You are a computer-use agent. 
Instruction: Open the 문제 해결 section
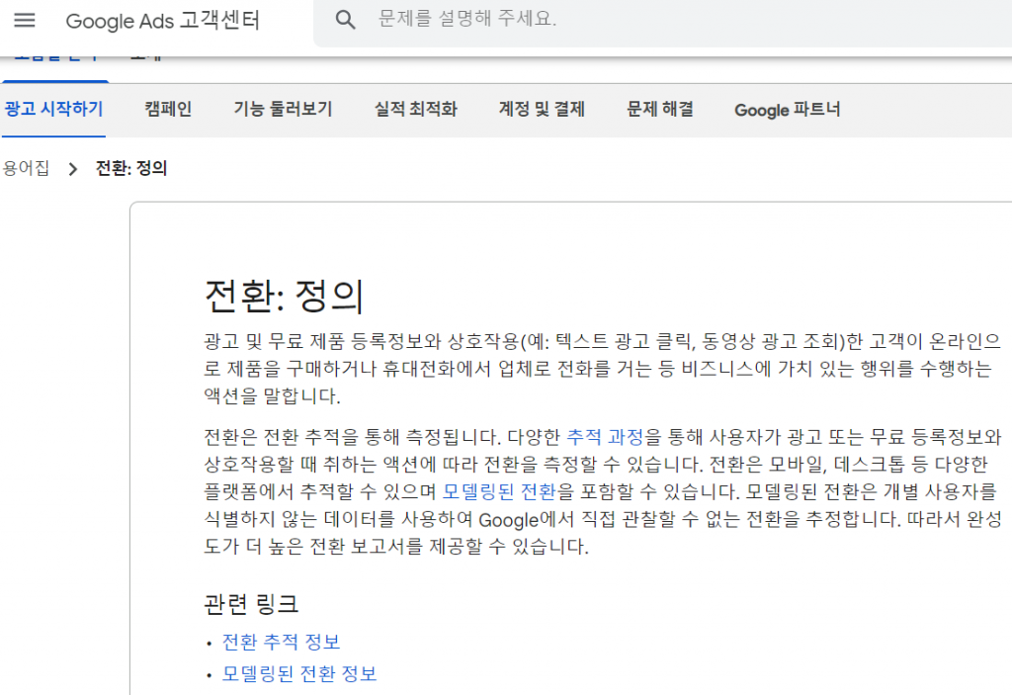tap(659, 110)
